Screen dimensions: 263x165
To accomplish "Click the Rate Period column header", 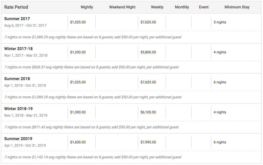I will coord(16,7).
